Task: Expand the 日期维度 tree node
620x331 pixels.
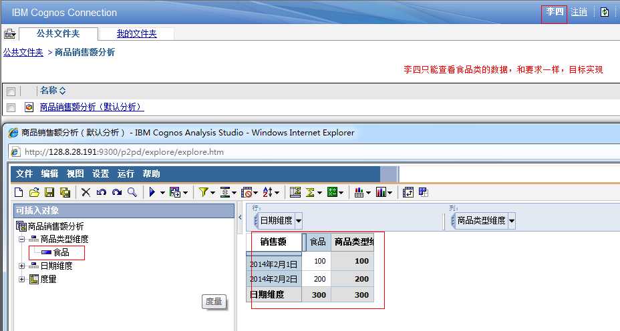Action: pos(22,266)
